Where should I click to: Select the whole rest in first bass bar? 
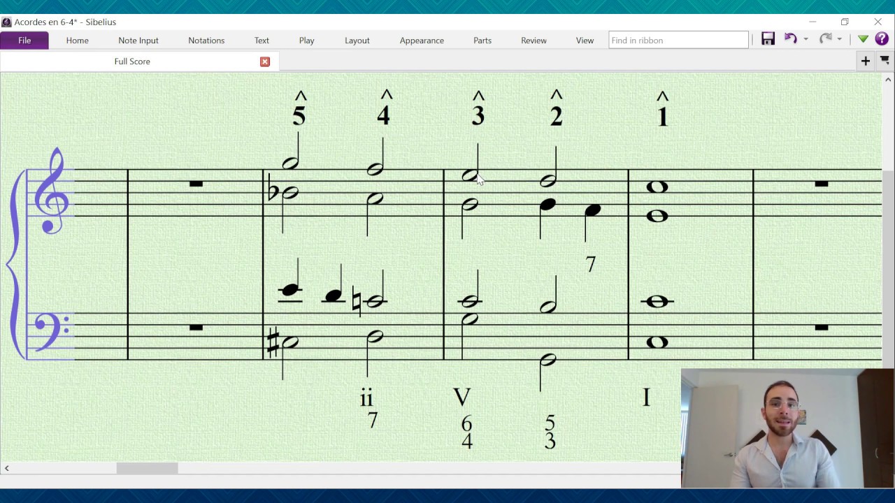tap(196, 327)
